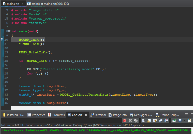Close the Console tab
The height and width of the screenshot is (134, 193).
(x=86, y=115)
